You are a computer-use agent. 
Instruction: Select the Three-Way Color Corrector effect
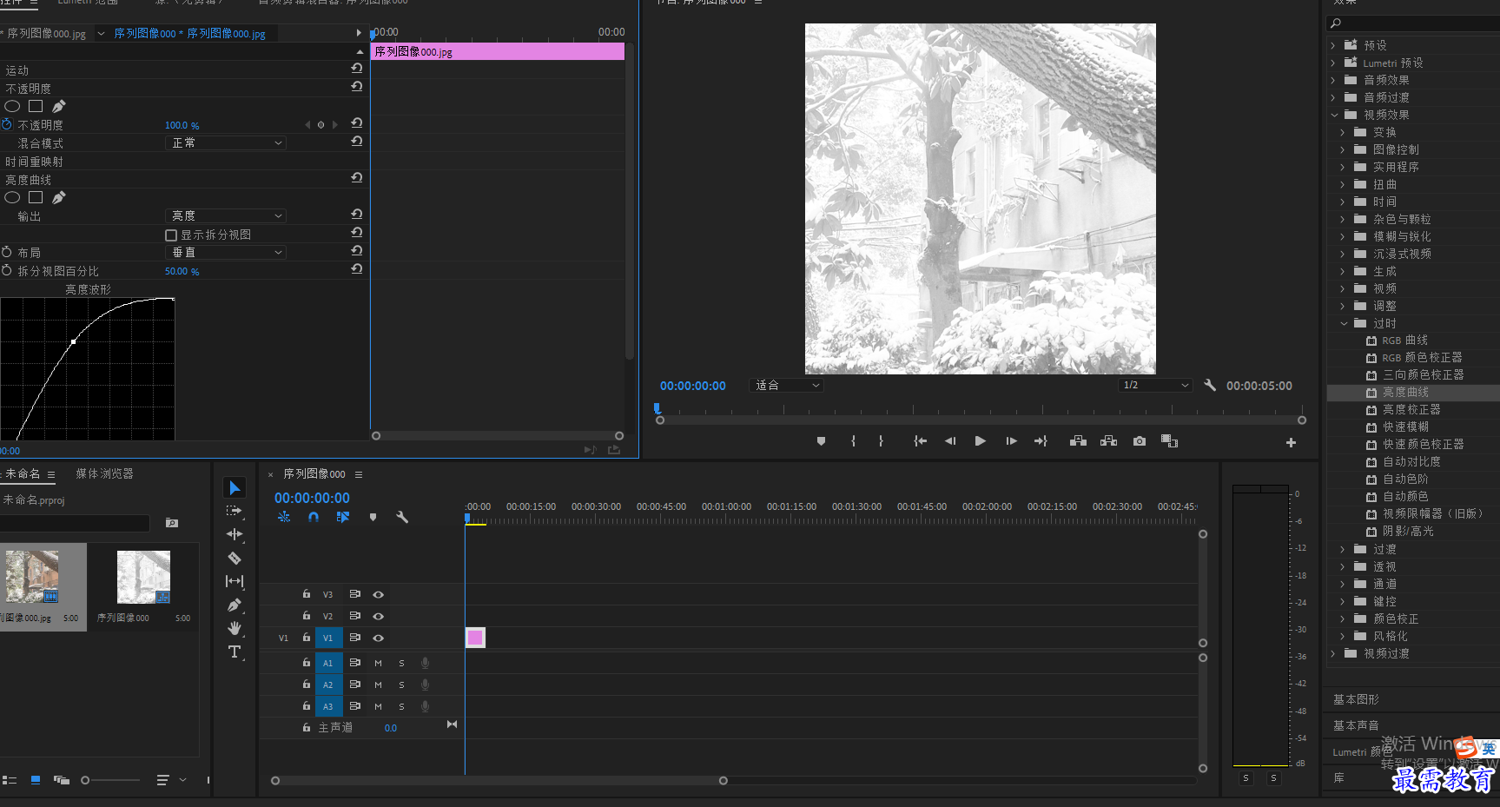pos(1423,374)
